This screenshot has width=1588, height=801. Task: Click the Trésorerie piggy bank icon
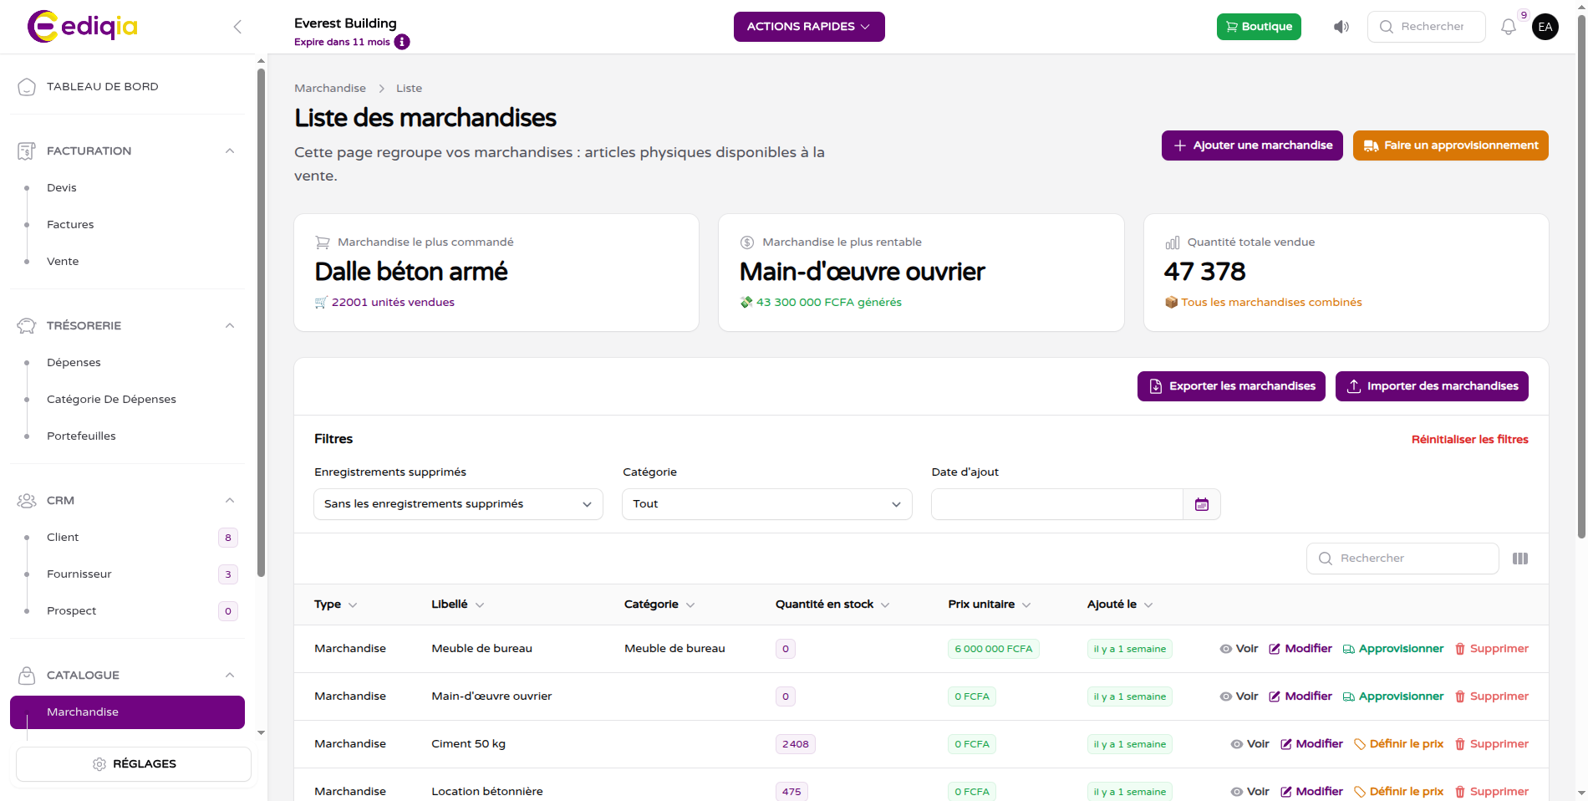(x=27, y=326)
